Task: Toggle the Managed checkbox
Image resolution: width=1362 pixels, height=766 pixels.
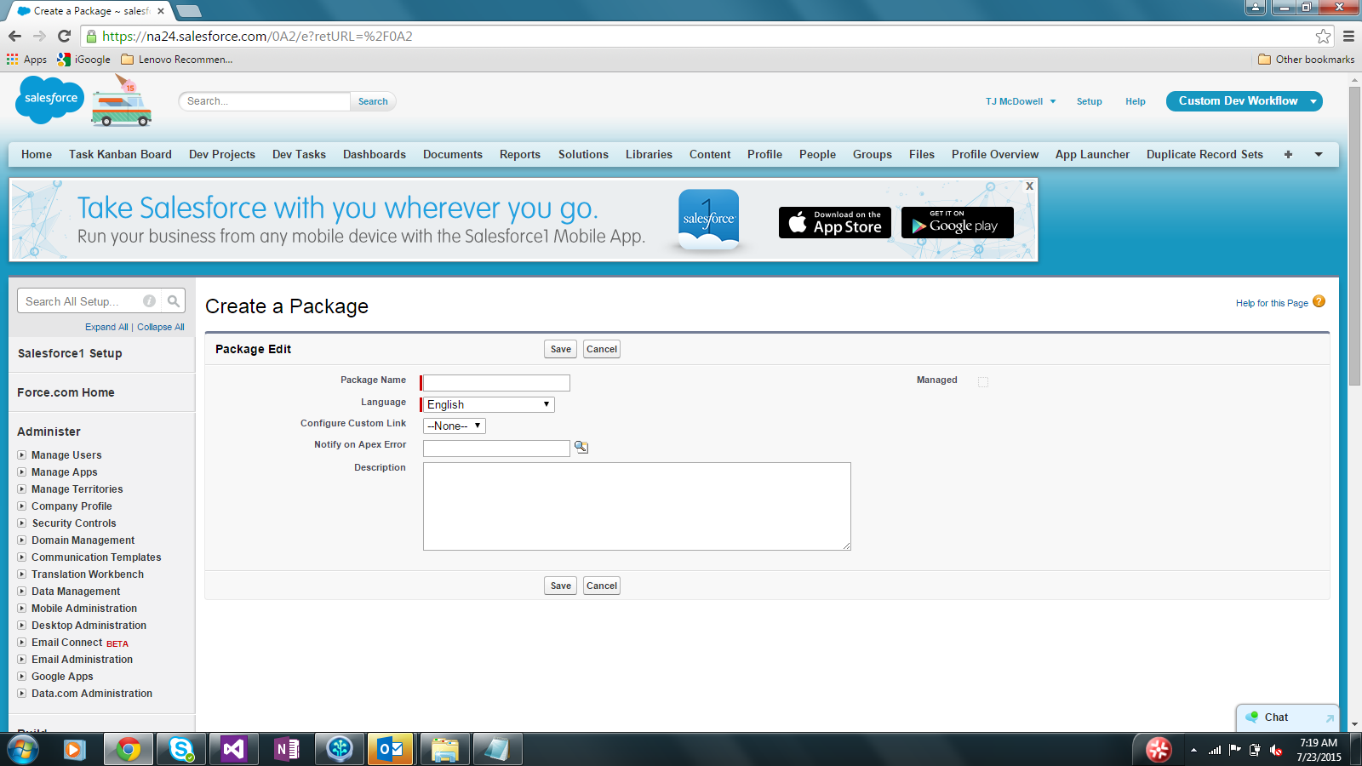Action: (x=983, y=382)
